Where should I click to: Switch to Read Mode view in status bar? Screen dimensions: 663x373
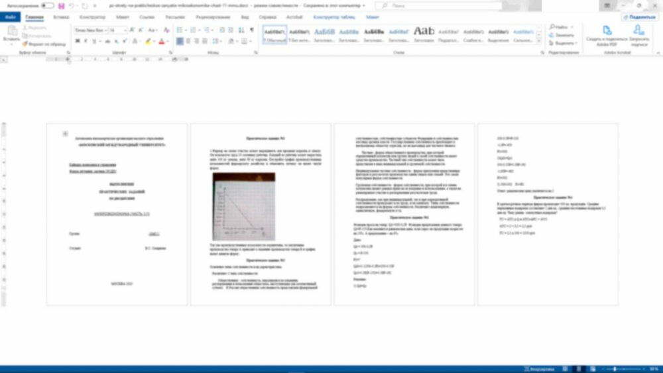(x=565, y=369)
